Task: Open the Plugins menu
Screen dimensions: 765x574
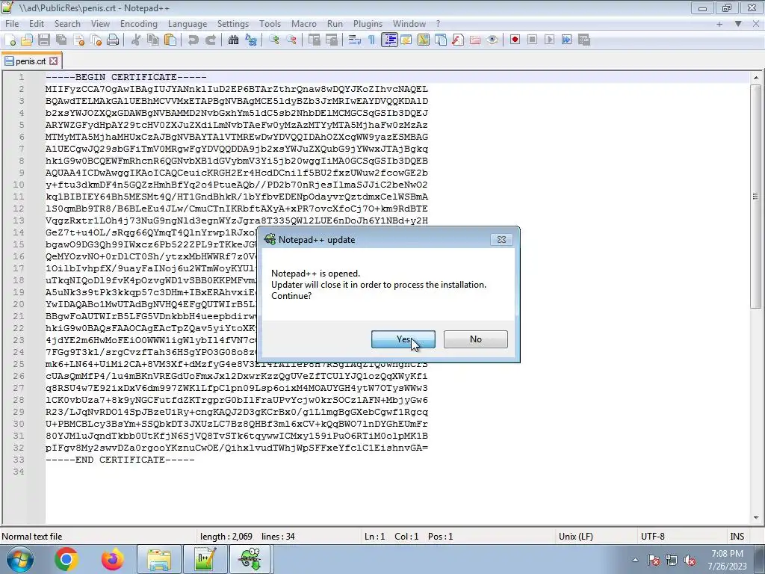Action: [368, 23]
